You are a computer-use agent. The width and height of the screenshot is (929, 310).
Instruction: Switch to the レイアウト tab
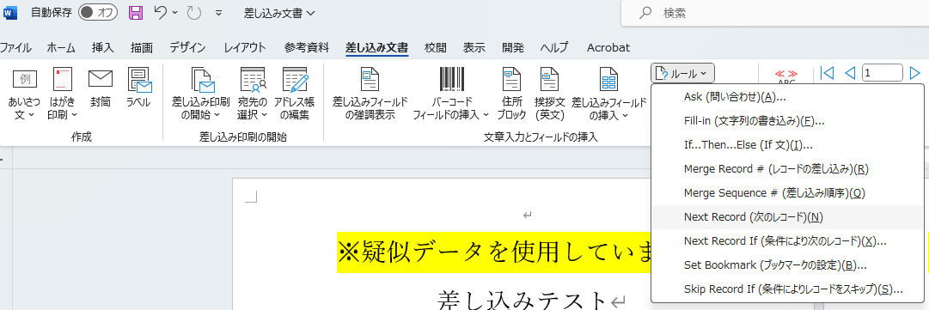(245, 48)
